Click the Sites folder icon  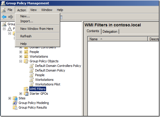[x=15, y=98]
